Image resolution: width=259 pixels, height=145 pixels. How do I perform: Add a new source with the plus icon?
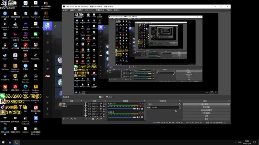point(86,119)
